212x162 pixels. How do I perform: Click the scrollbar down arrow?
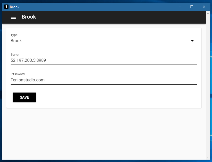(x=208, y=157)
